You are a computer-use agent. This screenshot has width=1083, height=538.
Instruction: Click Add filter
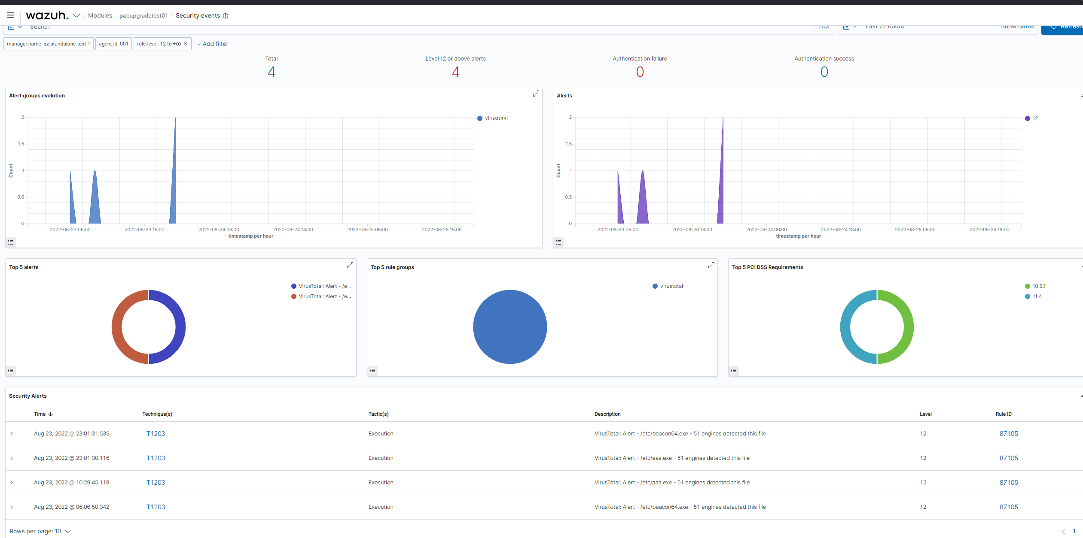[213, 44]
